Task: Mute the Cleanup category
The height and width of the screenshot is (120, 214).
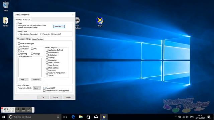Action: point(47,58)
